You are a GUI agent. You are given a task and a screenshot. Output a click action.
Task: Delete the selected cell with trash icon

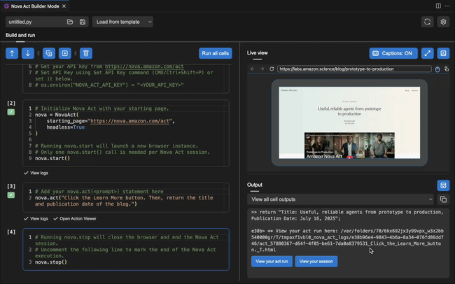pos(86,53)
